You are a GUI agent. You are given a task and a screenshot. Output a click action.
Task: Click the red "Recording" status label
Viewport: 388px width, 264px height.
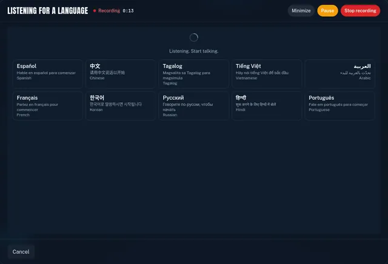coord(109,11)
